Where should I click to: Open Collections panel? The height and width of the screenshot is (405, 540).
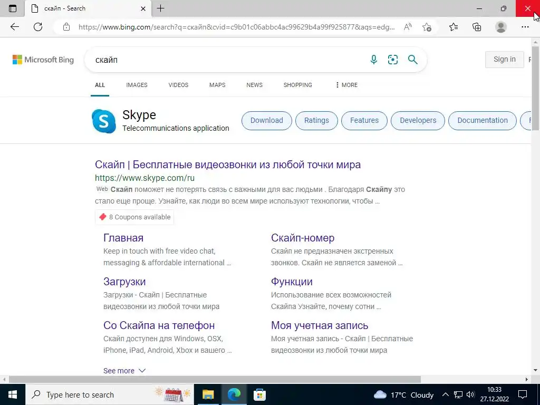click(x=477, y=27)
